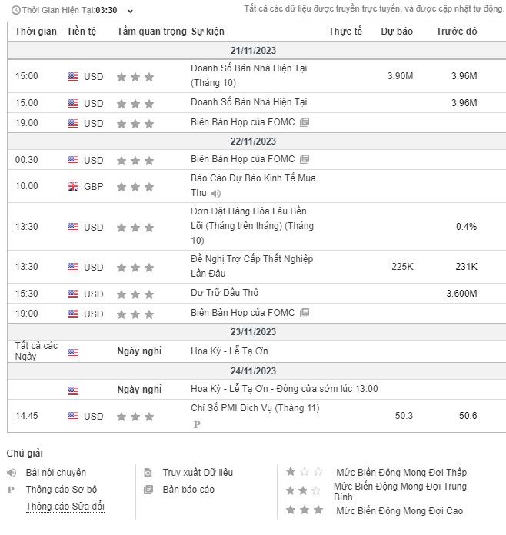Click the Tầm quan trọng column header

[x=151, y=32]
